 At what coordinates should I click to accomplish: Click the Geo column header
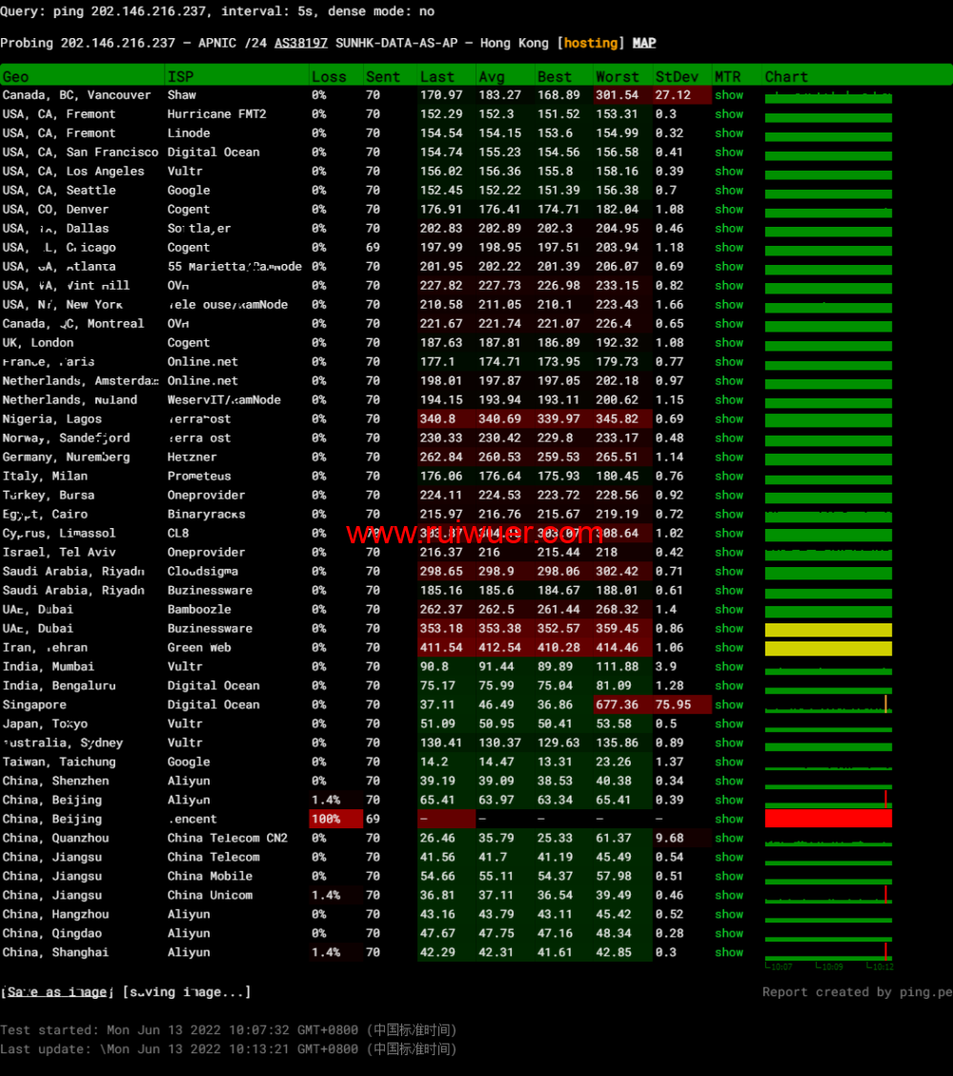coord(16,76)
